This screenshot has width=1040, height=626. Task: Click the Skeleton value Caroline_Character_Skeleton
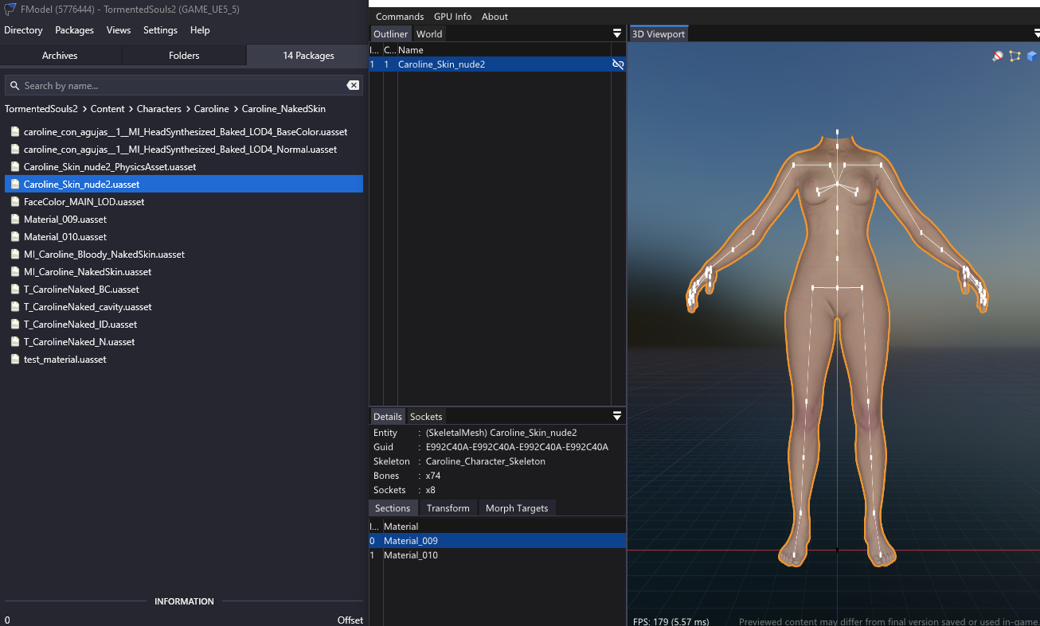coord(486,461)
